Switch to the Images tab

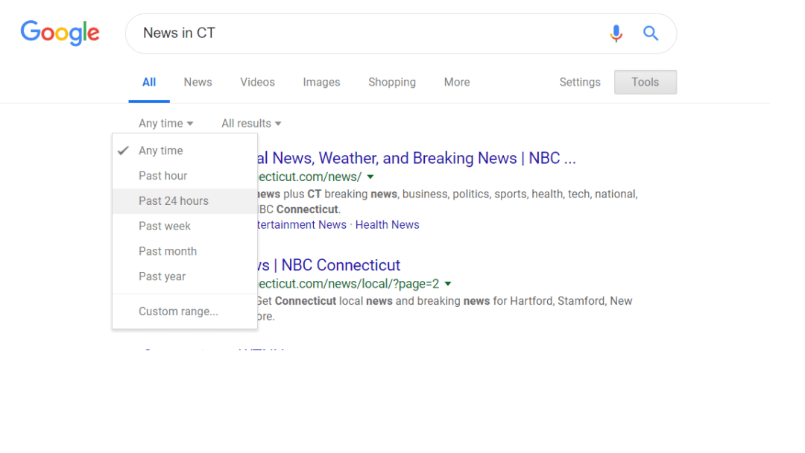click(x=321, y=82)
